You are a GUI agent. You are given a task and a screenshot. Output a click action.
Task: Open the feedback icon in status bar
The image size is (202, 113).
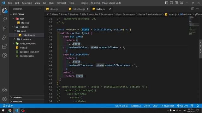tap(192, 106)
